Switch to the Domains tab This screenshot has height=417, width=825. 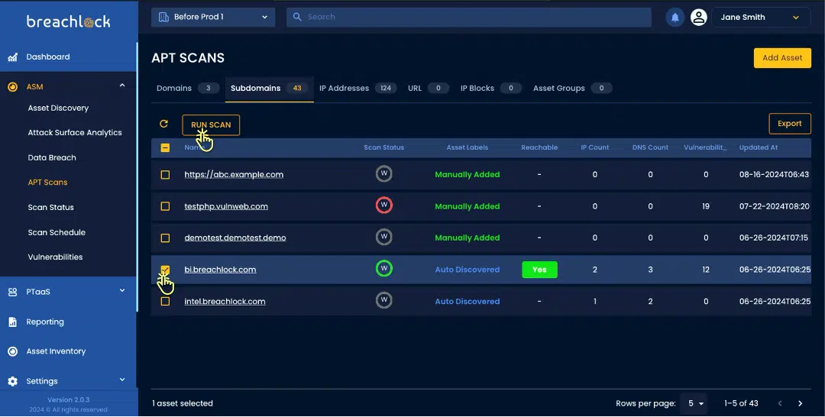click(187, 88)
